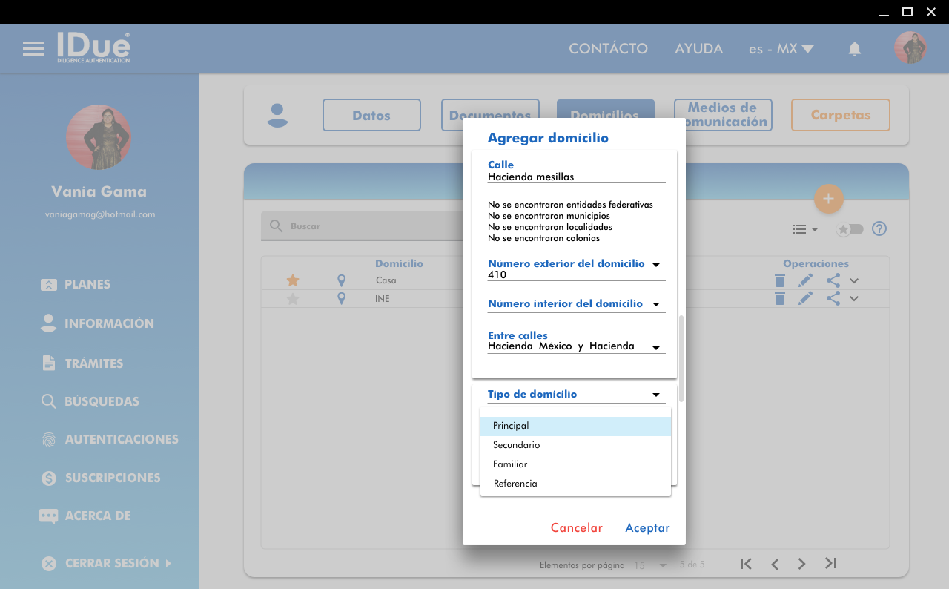949x589 pixels.
Task: Open the help question mark icon
Action: tap(879, 228)
